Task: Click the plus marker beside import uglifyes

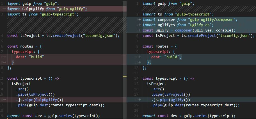Action: [x=140, y=25]
